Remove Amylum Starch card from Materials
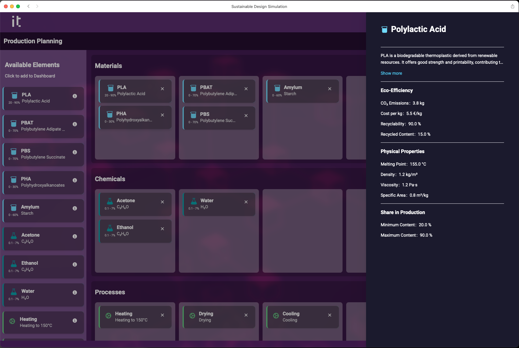The image size is (519, 348). [330, 89]
